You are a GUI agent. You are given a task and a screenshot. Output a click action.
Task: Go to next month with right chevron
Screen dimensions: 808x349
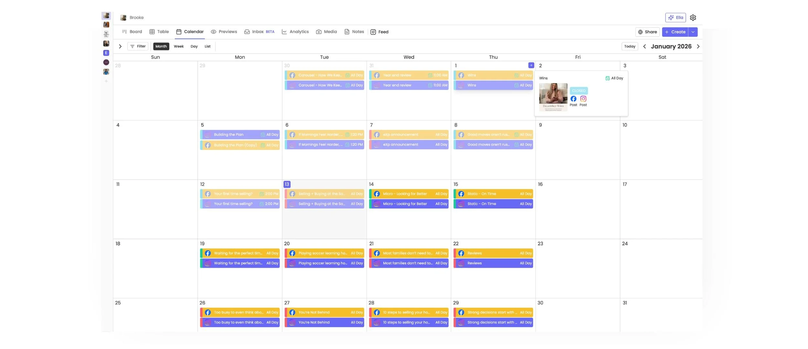(x=698, y=47)
